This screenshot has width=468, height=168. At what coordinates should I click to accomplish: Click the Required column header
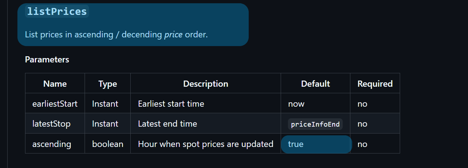[375, 84]
